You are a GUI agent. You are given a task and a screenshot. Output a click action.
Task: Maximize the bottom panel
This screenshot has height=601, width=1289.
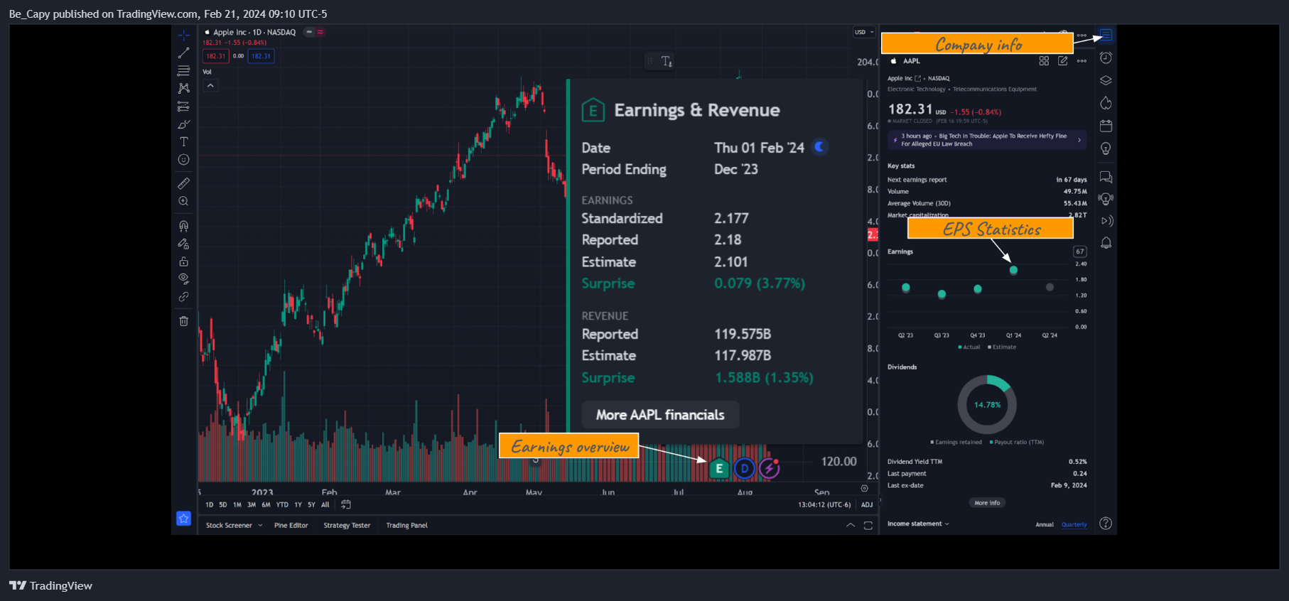pos(868,525)
